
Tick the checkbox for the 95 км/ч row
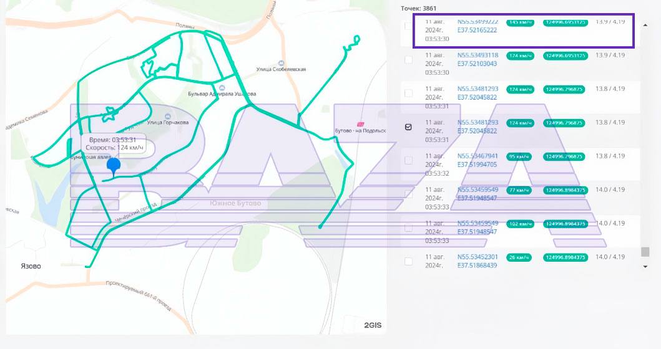[408, 160]
